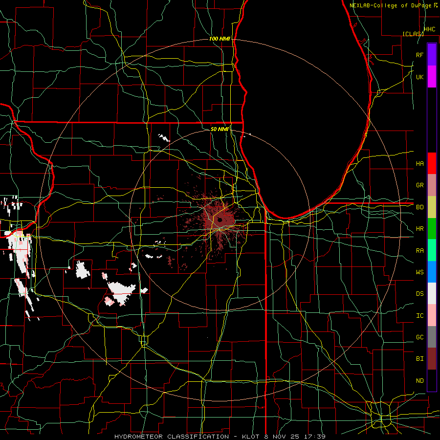Click the DS white legend swatch

432,293
